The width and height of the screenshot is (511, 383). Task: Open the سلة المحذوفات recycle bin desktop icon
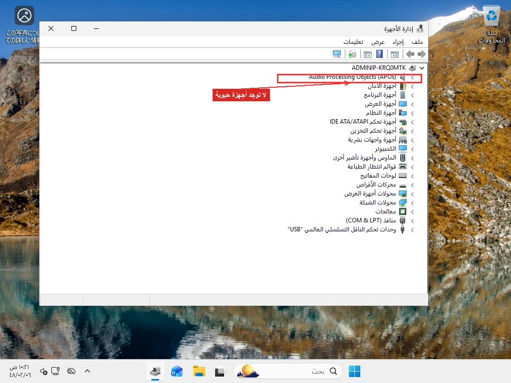tap(492, 24)
